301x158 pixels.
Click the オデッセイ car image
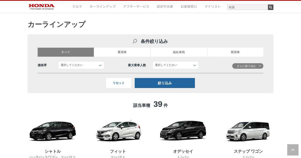[183, 130]
